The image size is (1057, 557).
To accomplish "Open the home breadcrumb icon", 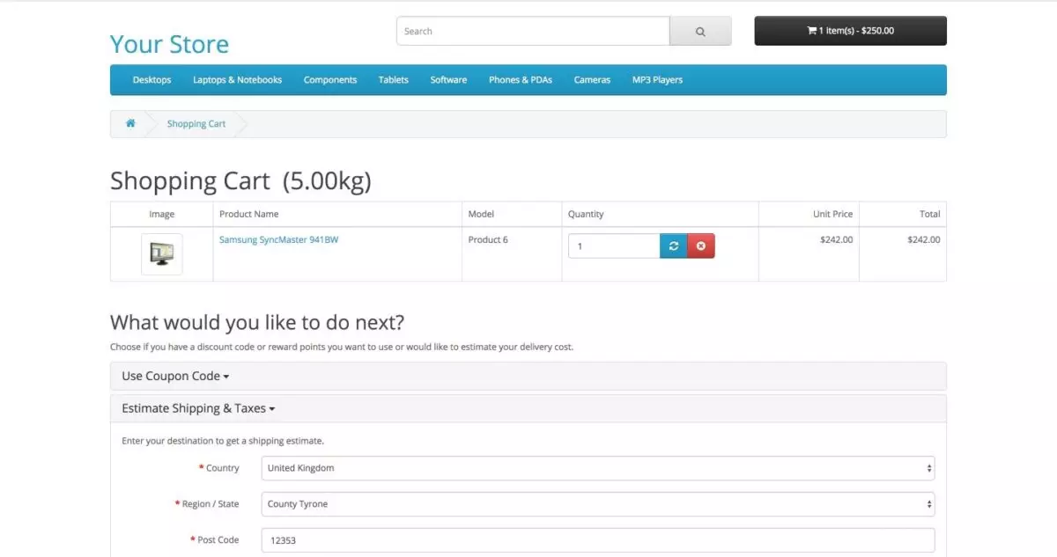I will [x=130, y=123].
